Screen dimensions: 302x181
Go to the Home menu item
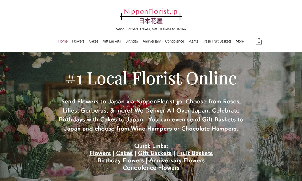(63, 41)
